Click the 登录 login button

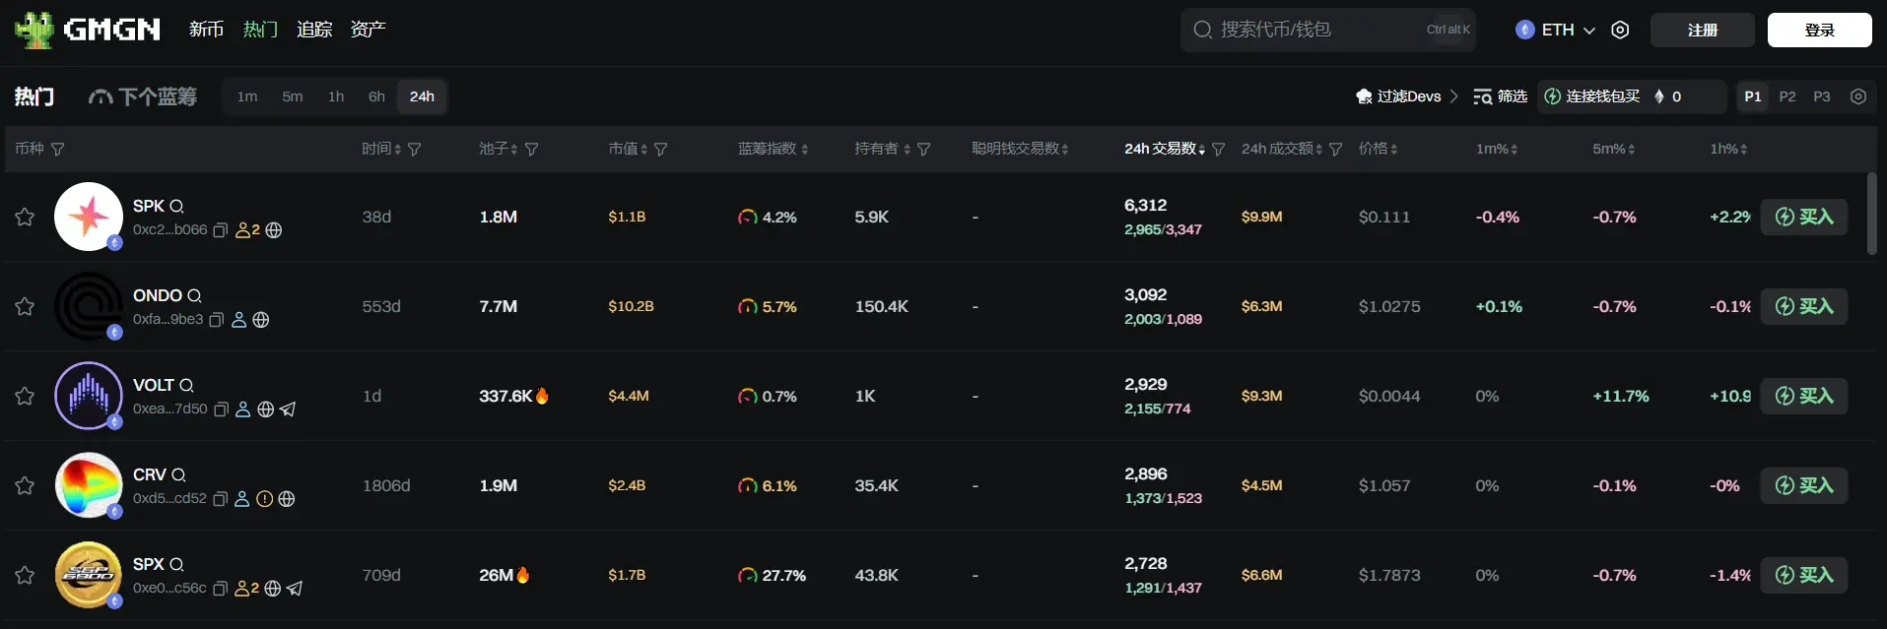pos(1819,31)
